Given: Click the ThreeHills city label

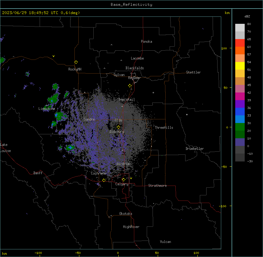Looking at the screenshot, I should (164, 128).
